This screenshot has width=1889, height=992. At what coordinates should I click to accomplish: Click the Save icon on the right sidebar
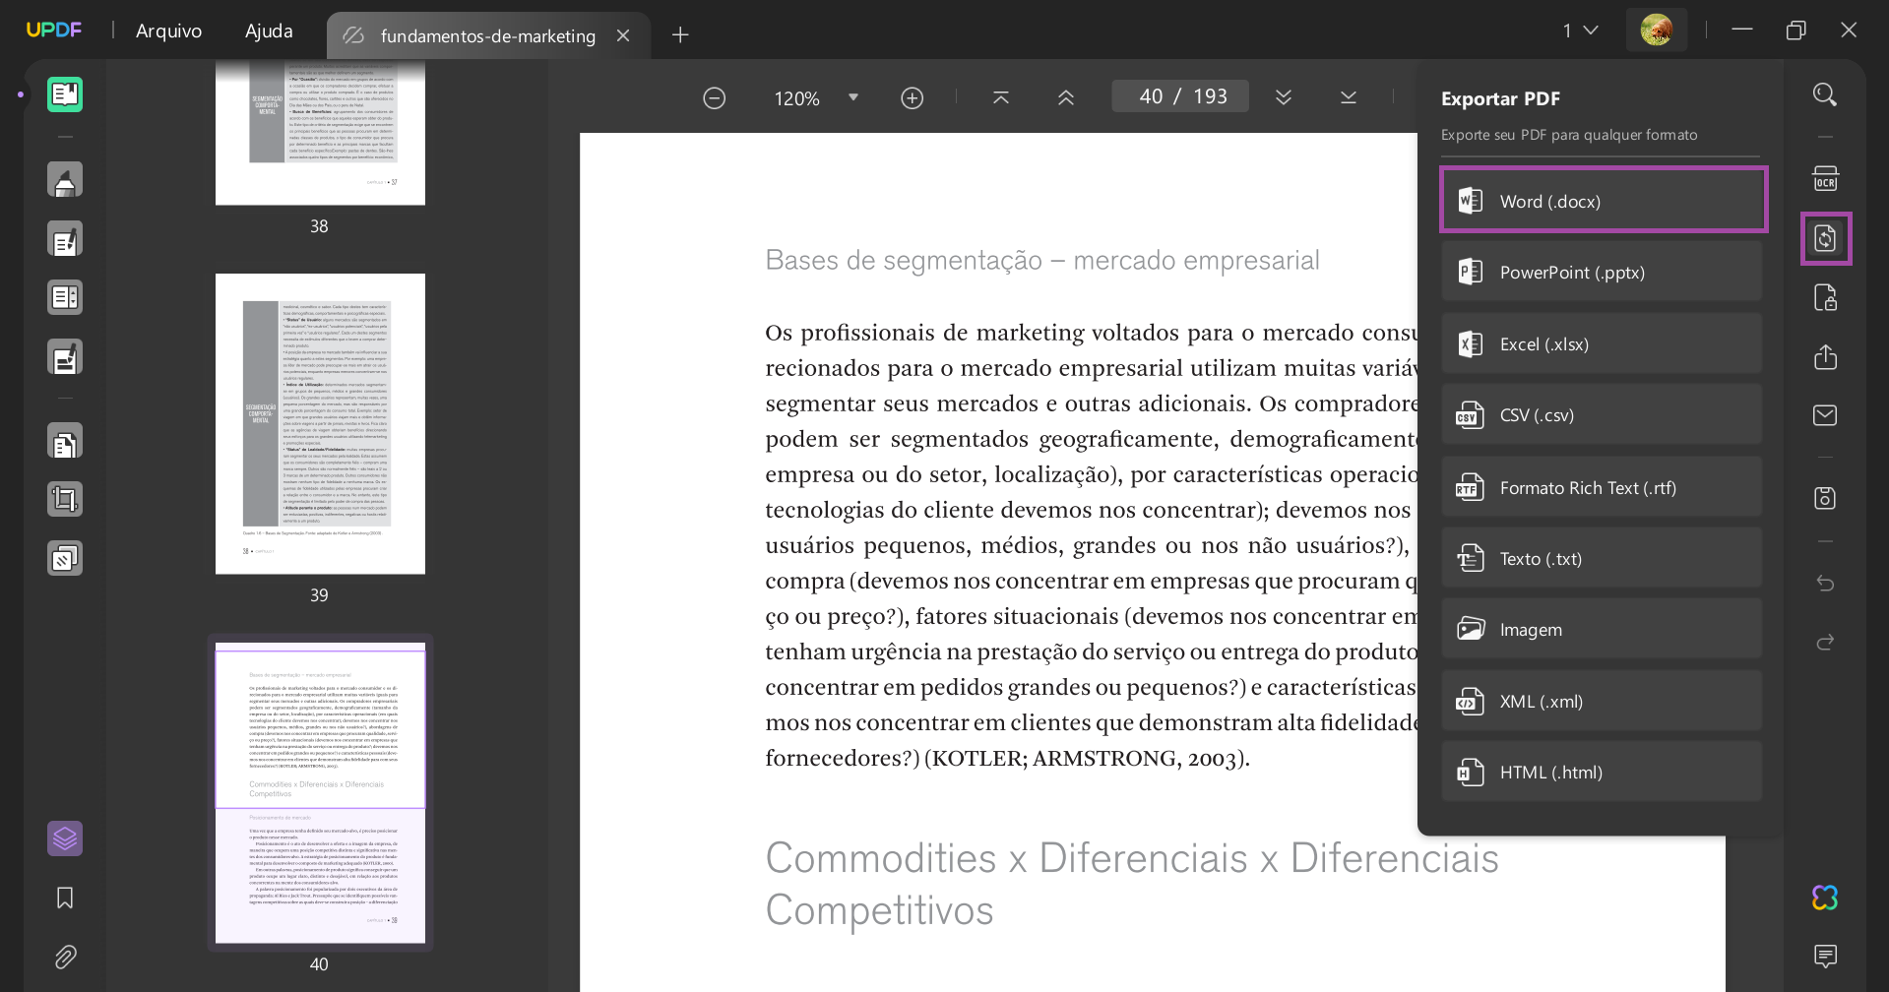coord(1825,498)
